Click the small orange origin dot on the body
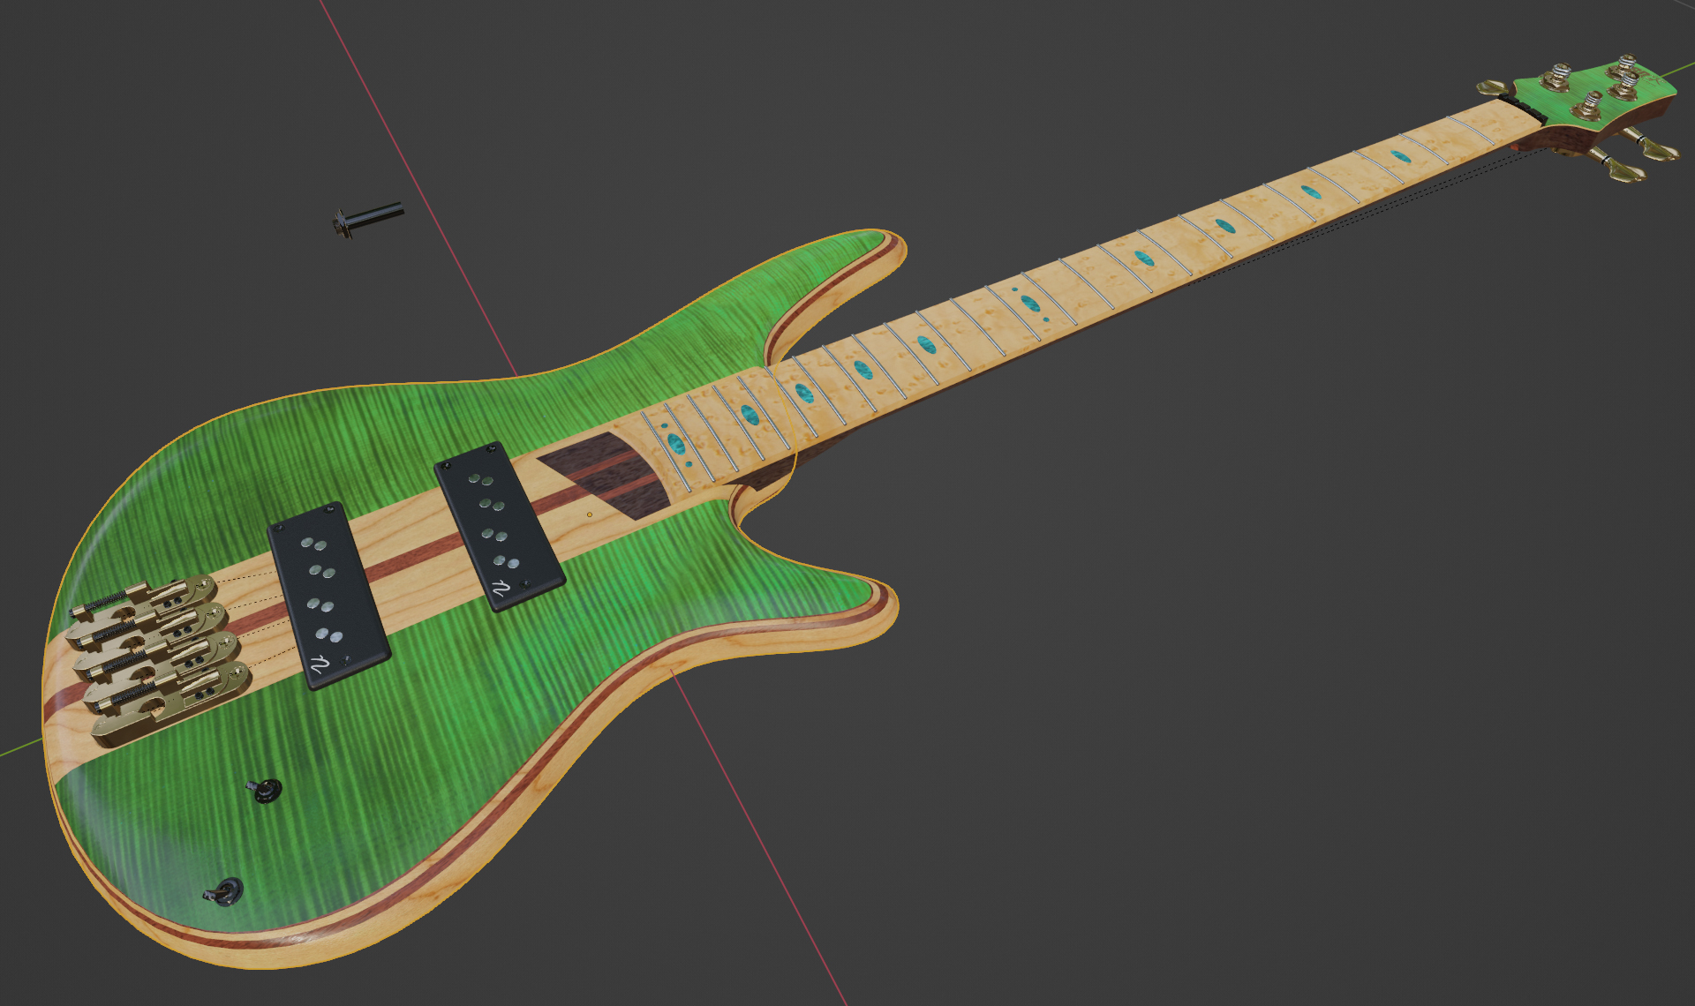 pos(590,514)
